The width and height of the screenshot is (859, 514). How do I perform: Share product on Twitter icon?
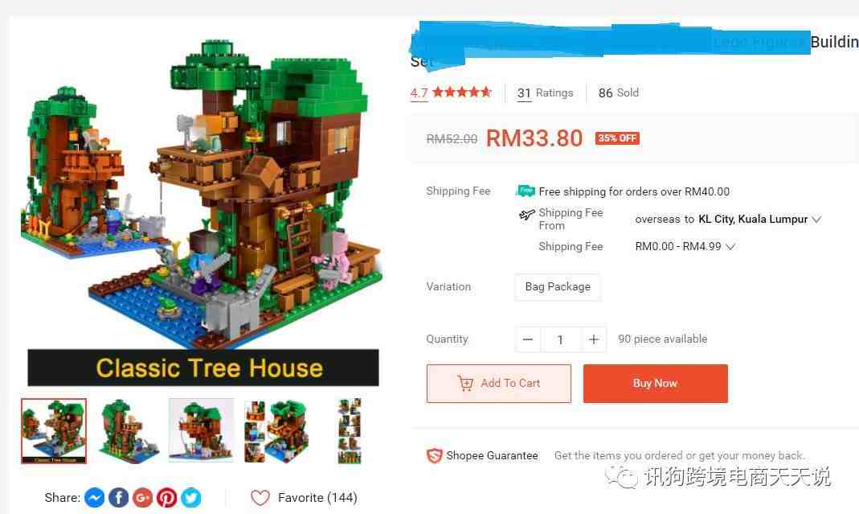pos(190,498)
